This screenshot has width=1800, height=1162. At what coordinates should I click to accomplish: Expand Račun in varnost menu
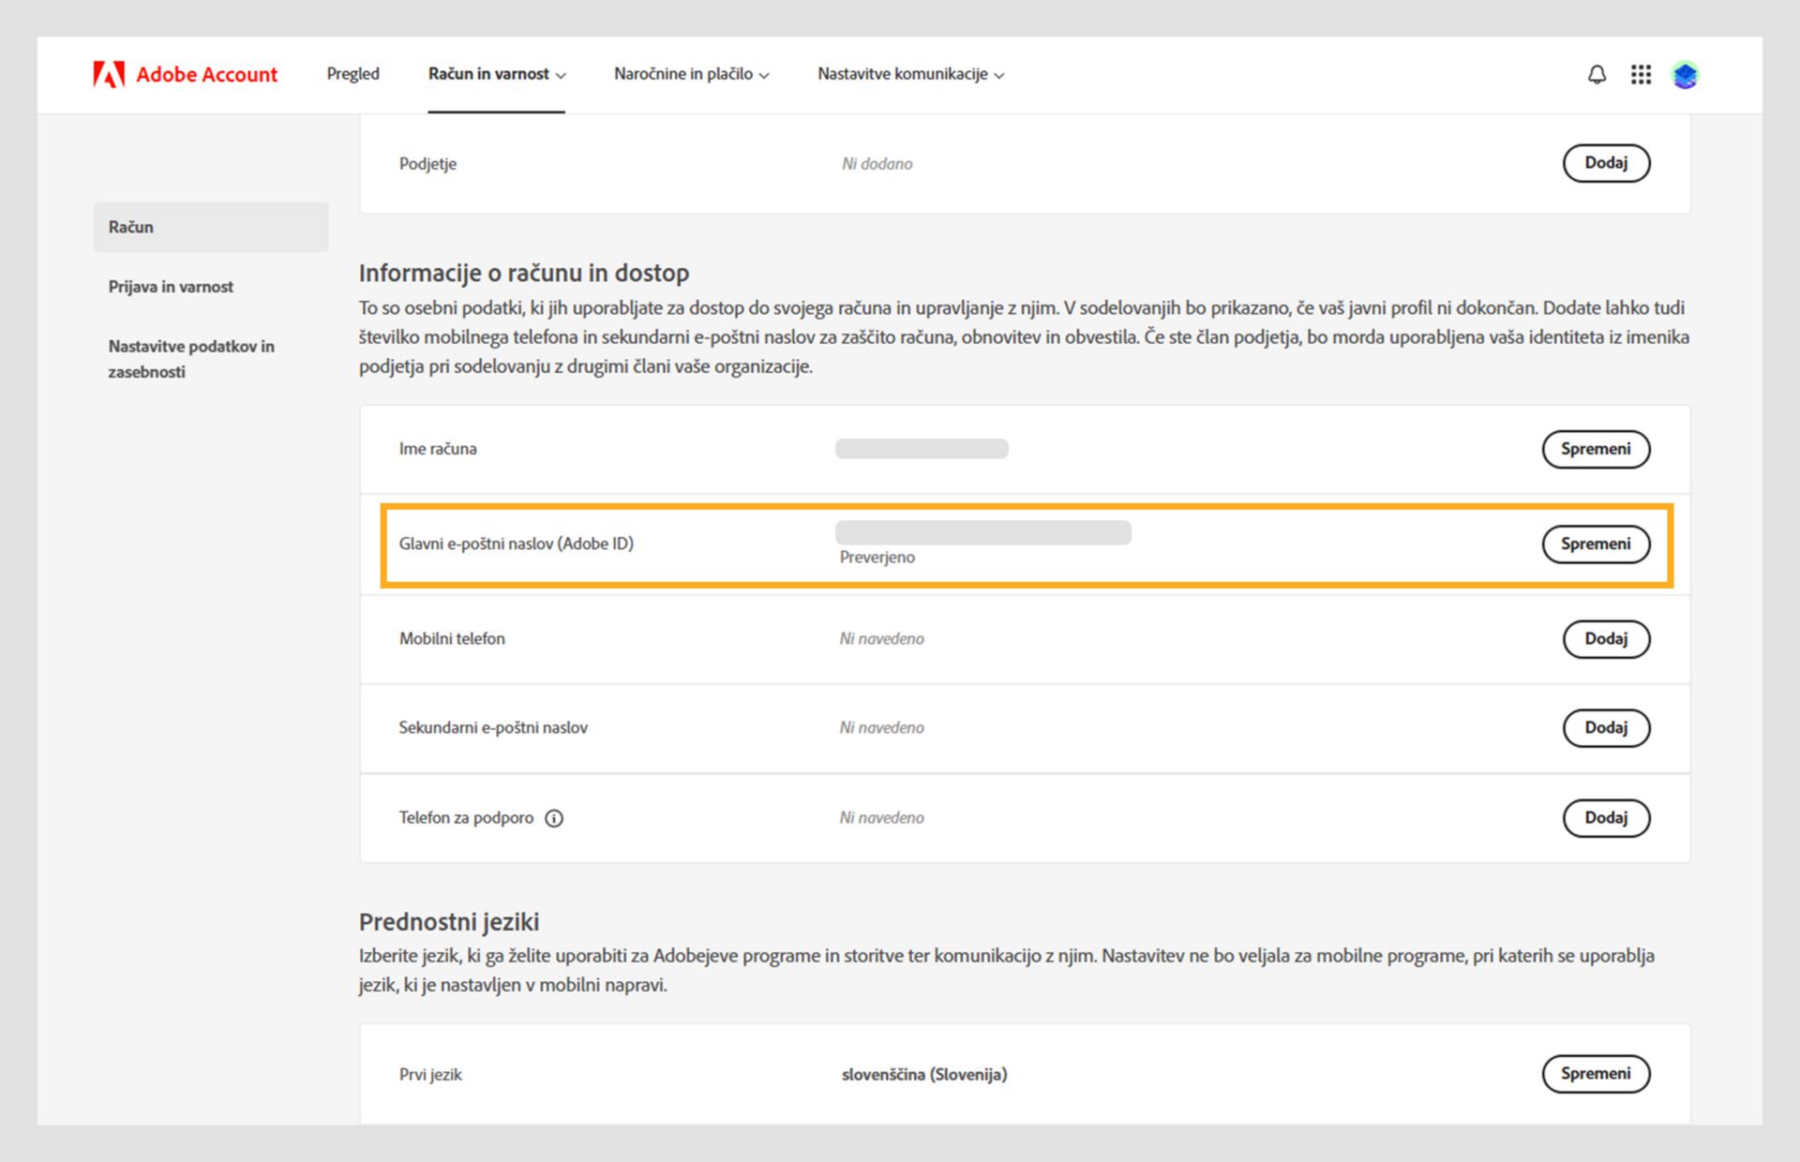(x=497, y=74)
